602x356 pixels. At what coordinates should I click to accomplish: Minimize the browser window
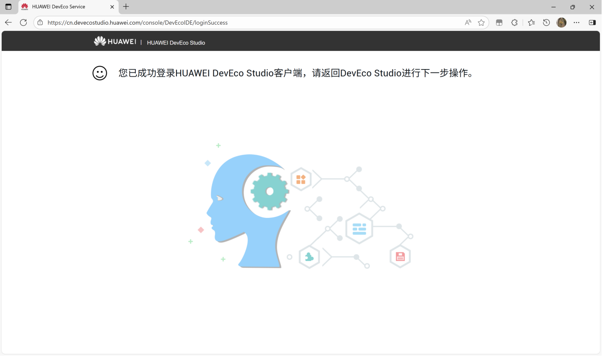tap(553, 7)
